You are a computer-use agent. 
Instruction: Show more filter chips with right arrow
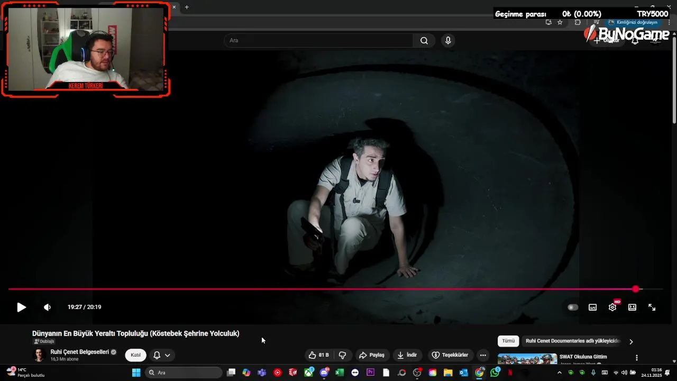pyautogui.click(x=631, y=341)
